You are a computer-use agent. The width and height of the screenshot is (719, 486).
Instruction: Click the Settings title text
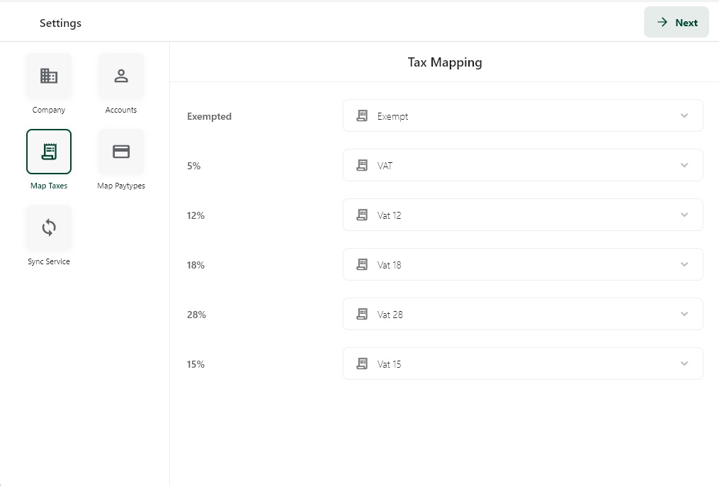60,23
